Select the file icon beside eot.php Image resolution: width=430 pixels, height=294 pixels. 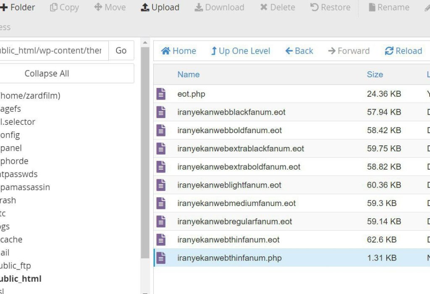162,94
